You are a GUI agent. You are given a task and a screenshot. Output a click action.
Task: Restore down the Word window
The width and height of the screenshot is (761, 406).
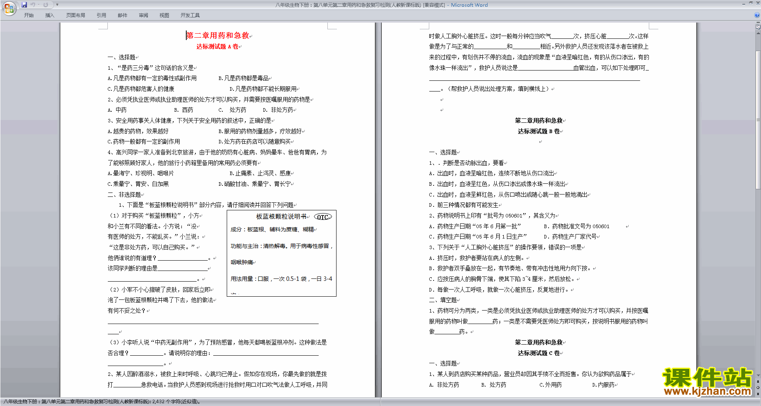tap(751, 3)
